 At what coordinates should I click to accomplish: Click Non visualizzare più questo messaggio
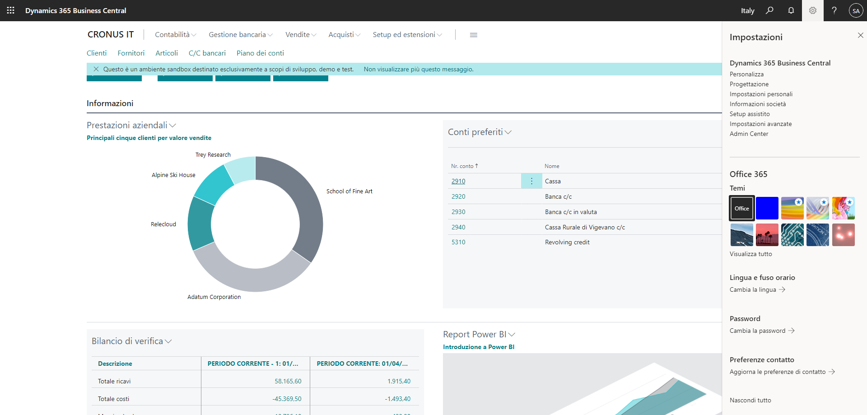pyautogui.click(x=419, y=69)
